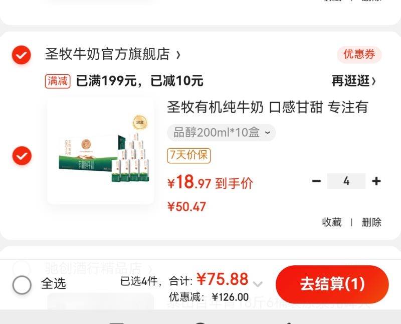The image size is (401, 324).
Task: Tick the 全选 select-all radio button
Action: [x=22, y=285]
